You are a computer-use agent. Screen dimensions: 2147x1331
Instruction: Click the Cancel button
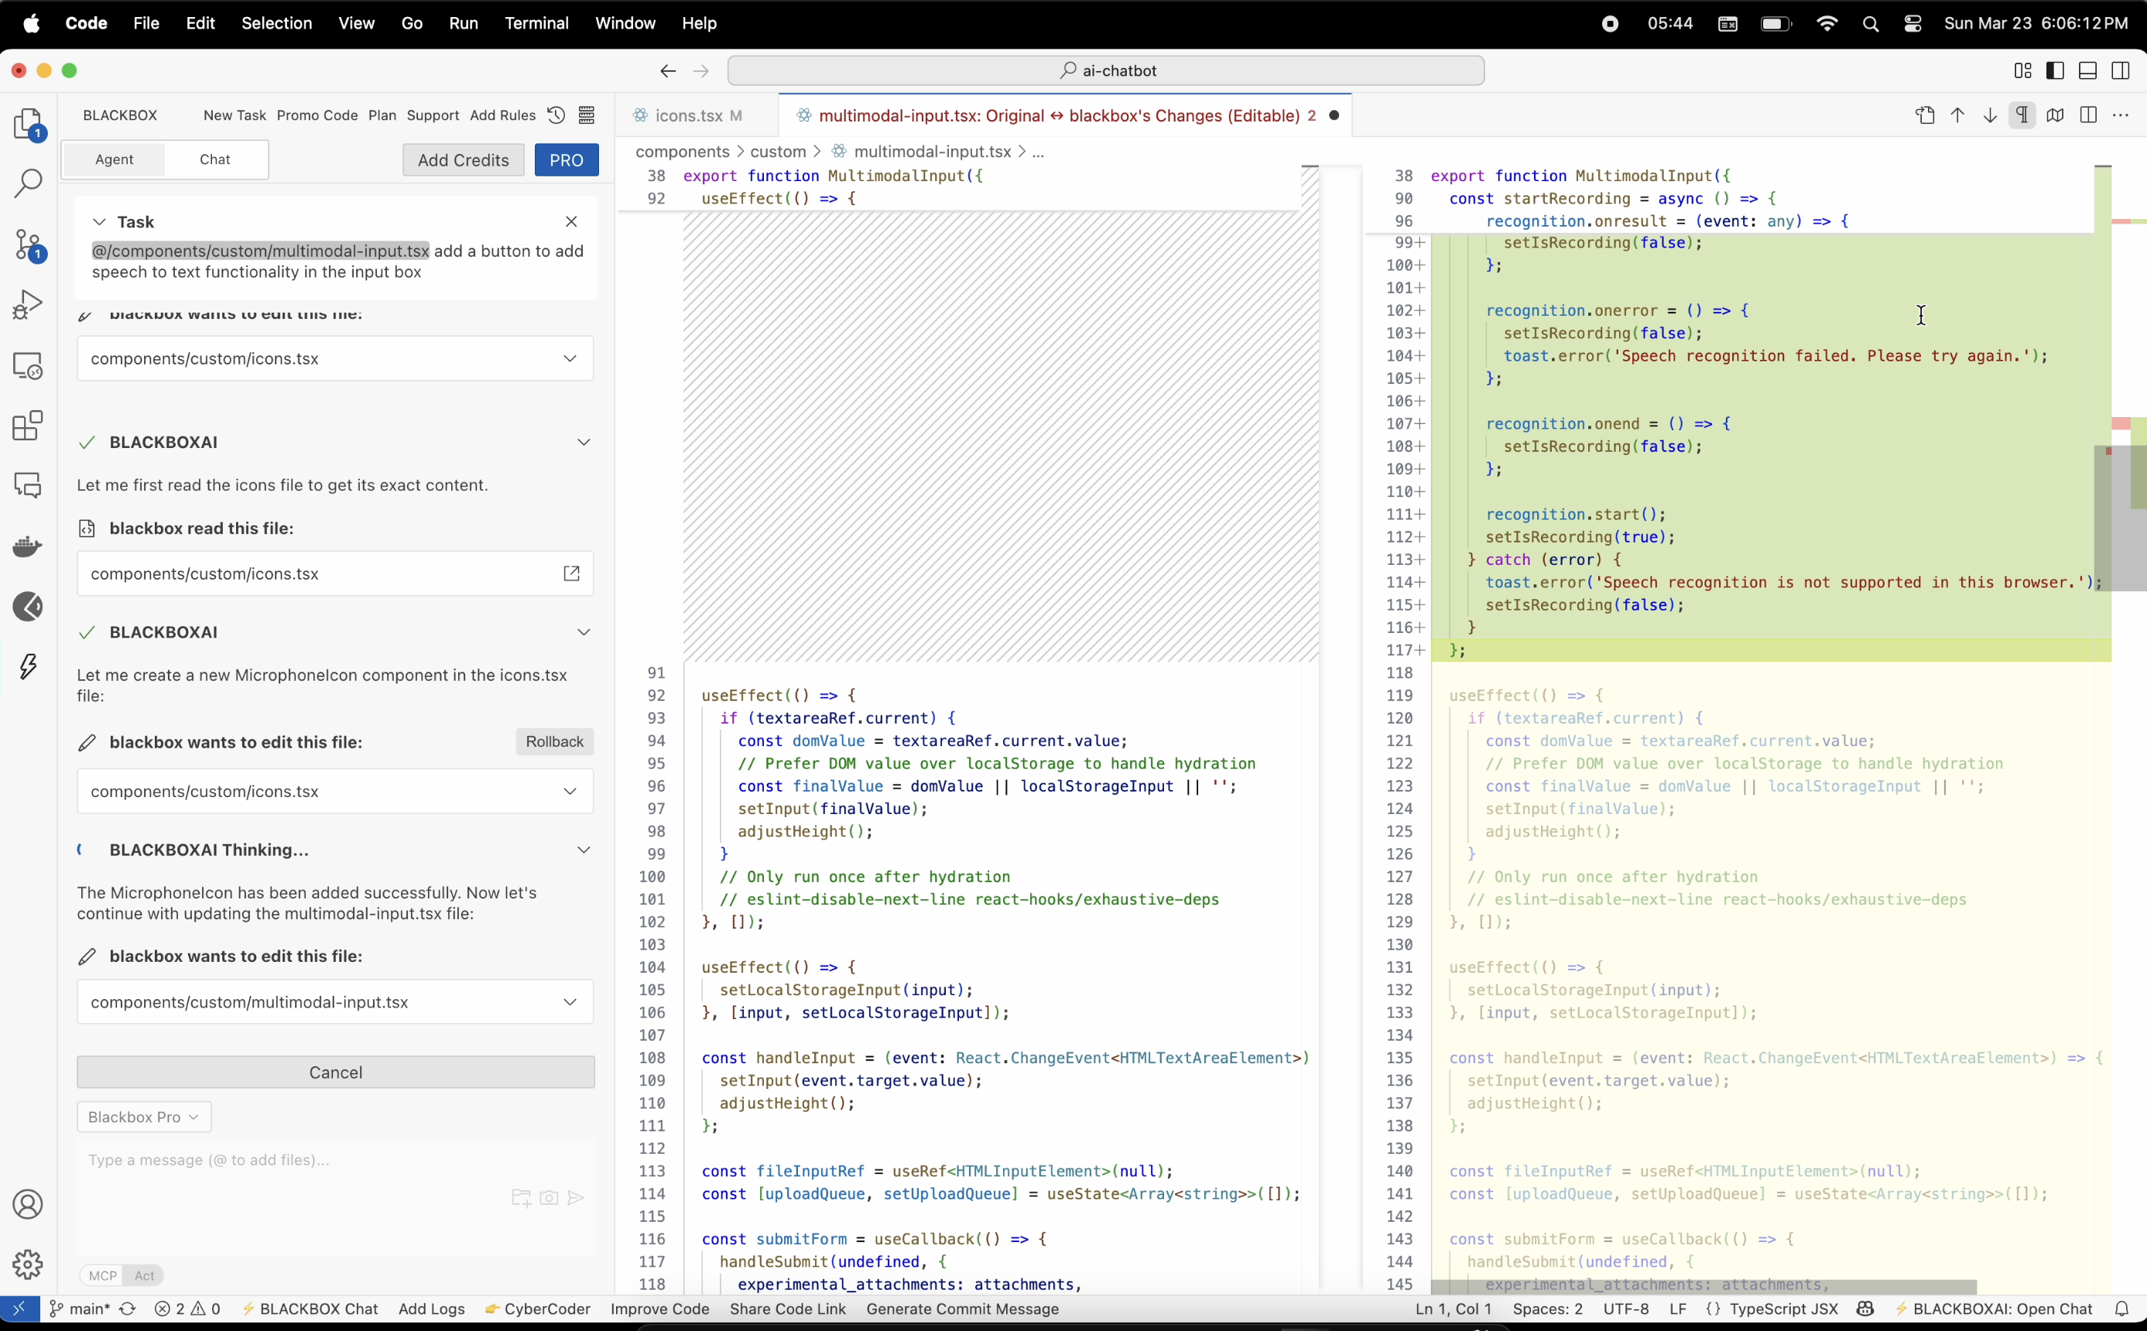[335, 1073]
